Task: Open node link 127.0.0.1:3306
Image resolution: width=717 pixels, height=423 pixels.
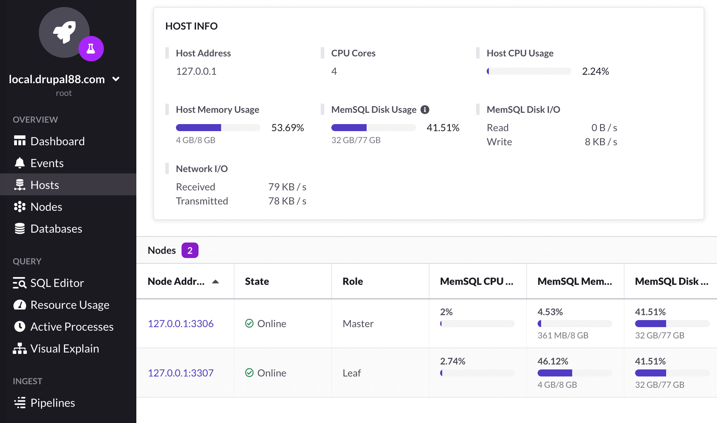Action: coord(180,324)
